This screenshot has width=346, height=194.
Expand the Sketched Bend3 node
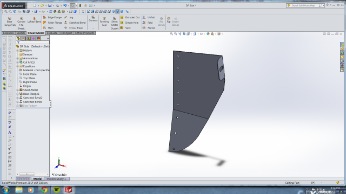pyautogui.click(x=18, y=102)
